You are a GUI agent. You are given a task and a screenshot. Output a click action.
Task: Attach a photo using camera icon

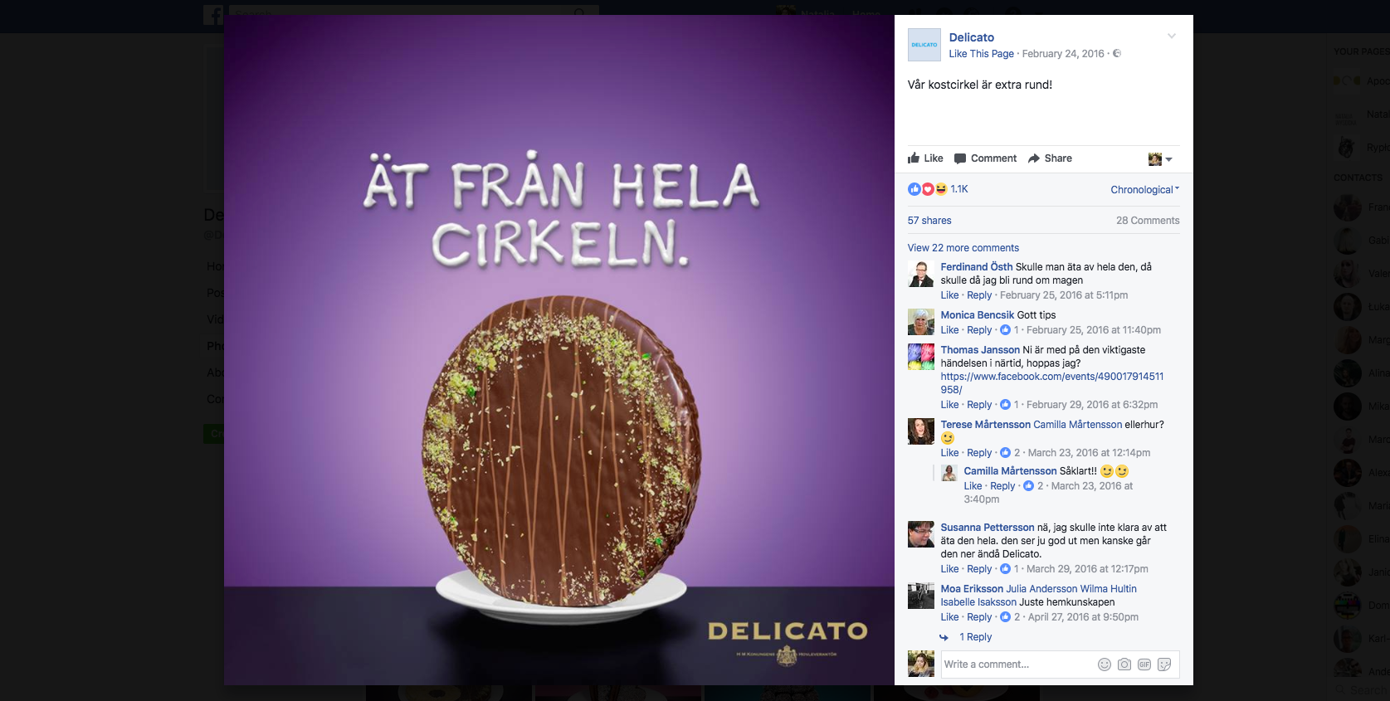tap(1124, 664)
